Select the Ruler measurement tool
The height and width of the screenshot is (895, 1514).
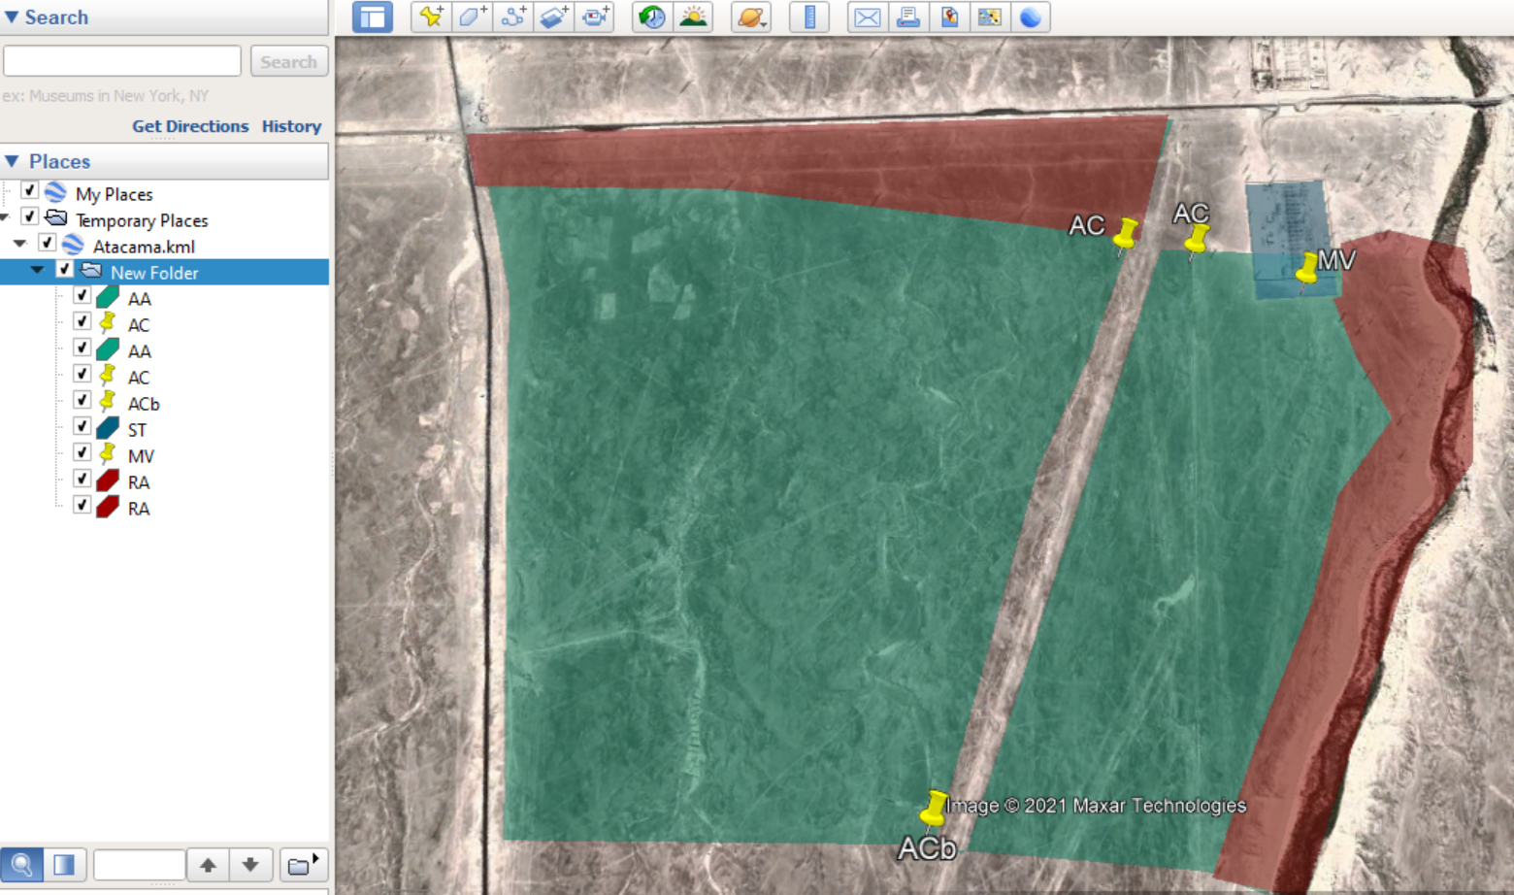(809, 17)
